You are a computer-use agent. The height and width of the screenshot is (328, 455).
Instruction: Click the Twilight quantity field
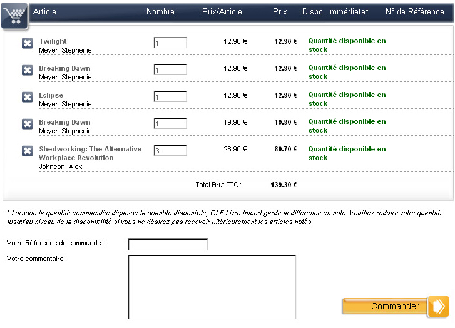(170, 43)
